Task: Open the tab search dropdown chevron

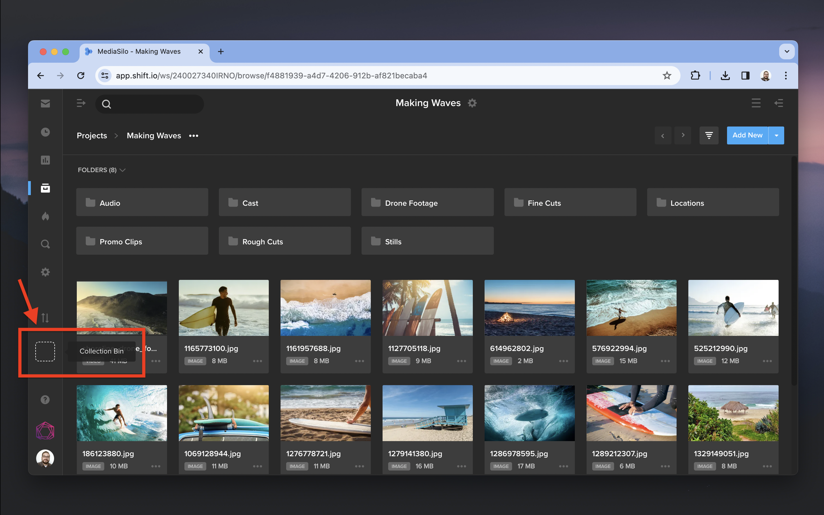Action: [787, 52]
